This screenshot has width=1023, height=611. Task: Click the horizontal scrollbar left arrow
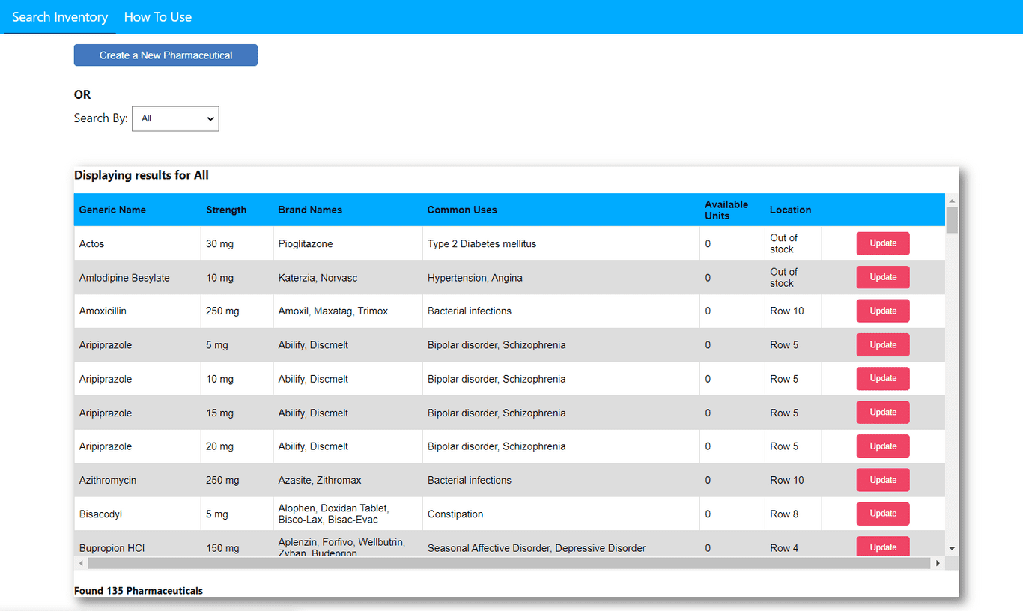tap(79, 562)
